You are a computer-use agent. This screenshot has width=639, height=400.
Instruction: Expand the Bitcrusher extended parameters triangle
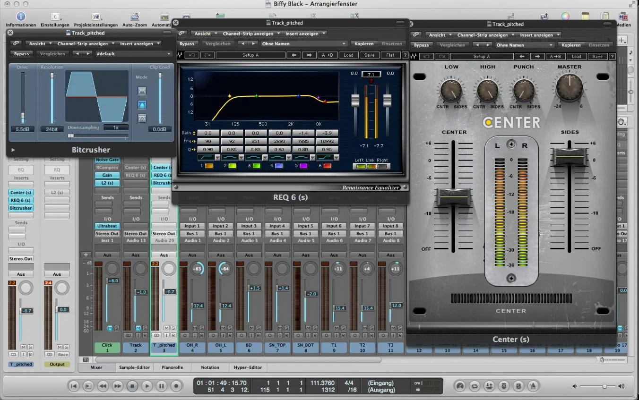[13, 150]
